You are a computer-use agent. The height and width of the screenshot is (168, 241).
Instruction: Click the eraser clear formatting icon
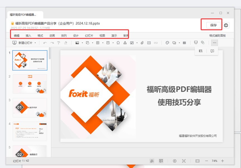pos(66,43)
